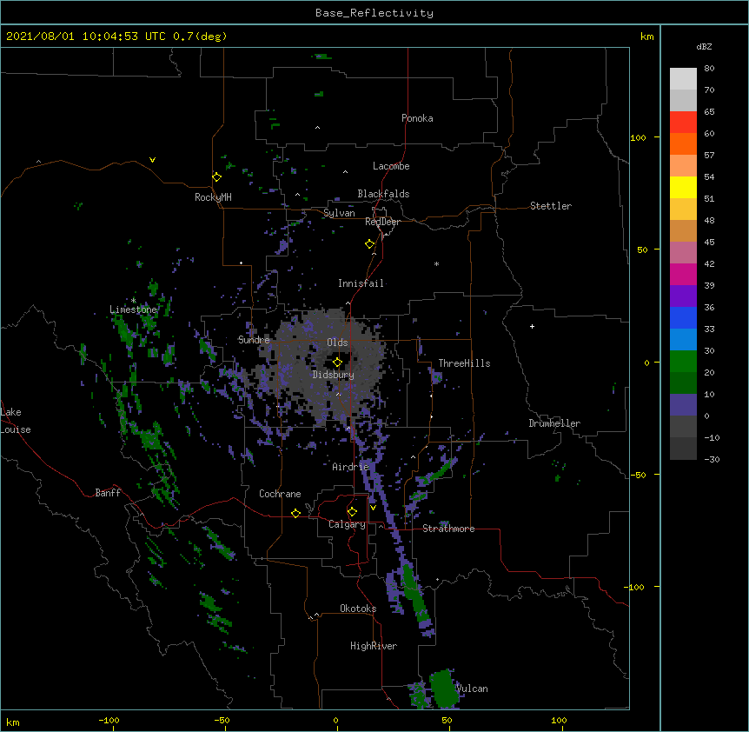Click the Calgary label
Viewport: 749px width, 732px height.
click(x=347, y=524)
